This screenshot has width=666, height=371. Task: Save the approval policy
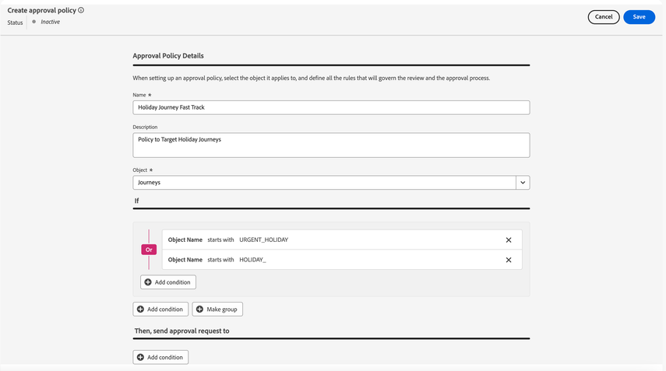pos(639,17)
